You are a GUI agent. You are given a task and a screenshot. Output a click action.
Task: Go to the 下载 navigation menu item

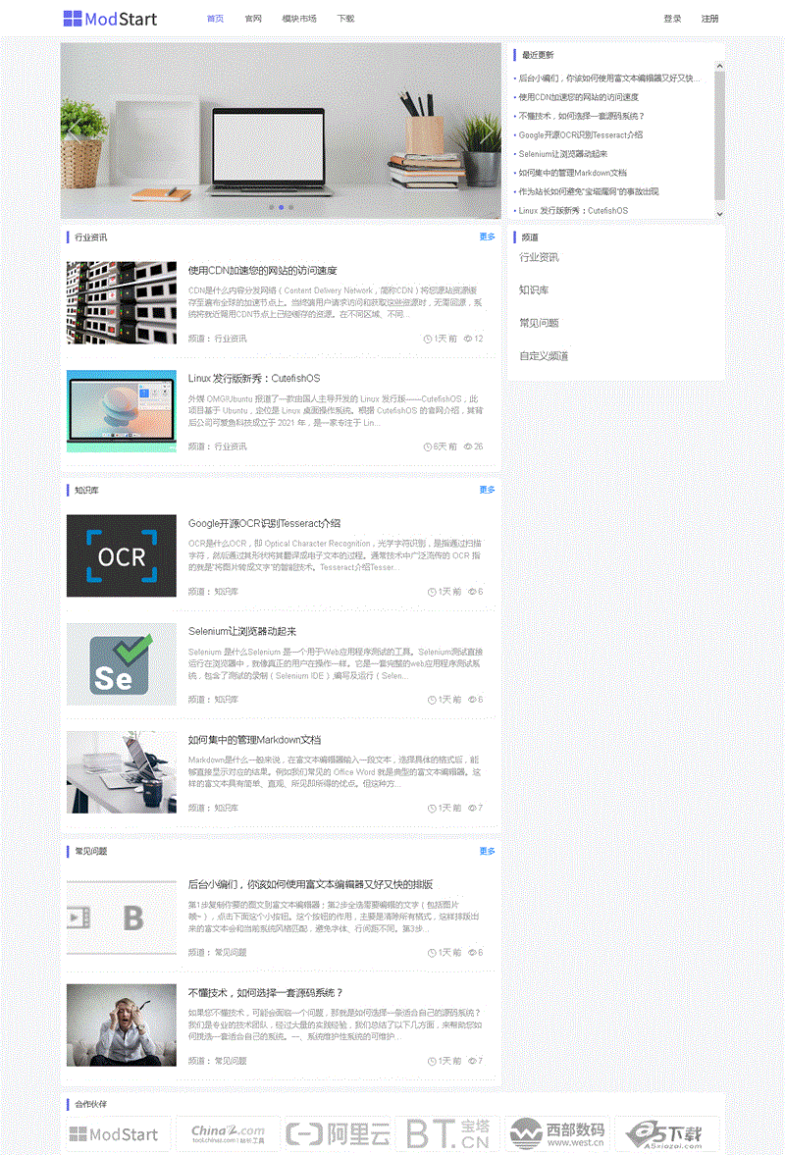click(x=345, y=19)
